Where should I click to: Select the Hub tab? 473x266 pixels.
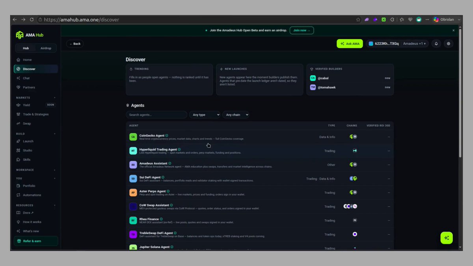click(x=26, y=48)
